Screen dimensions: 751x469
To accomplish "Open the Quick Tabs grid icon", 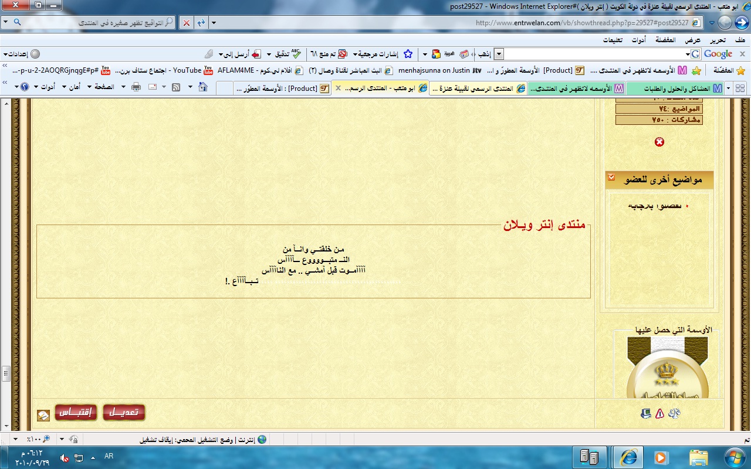I will pyautogui.click(x=740, y=88).
